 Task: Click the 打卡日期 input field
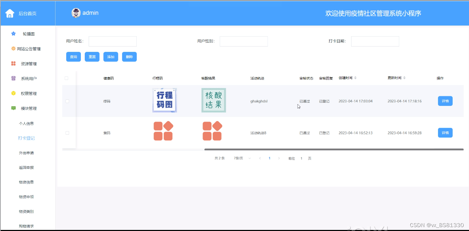click(375, 41)
